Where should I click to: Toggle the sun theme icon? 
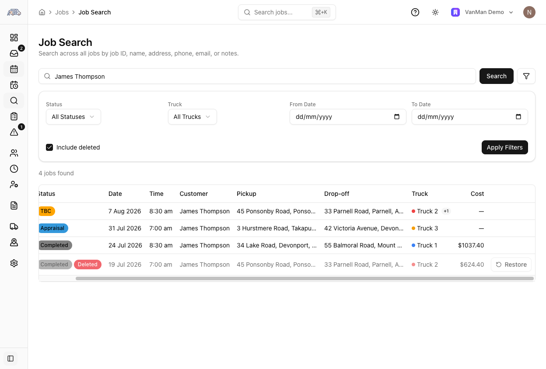click(x=435, y=12)
